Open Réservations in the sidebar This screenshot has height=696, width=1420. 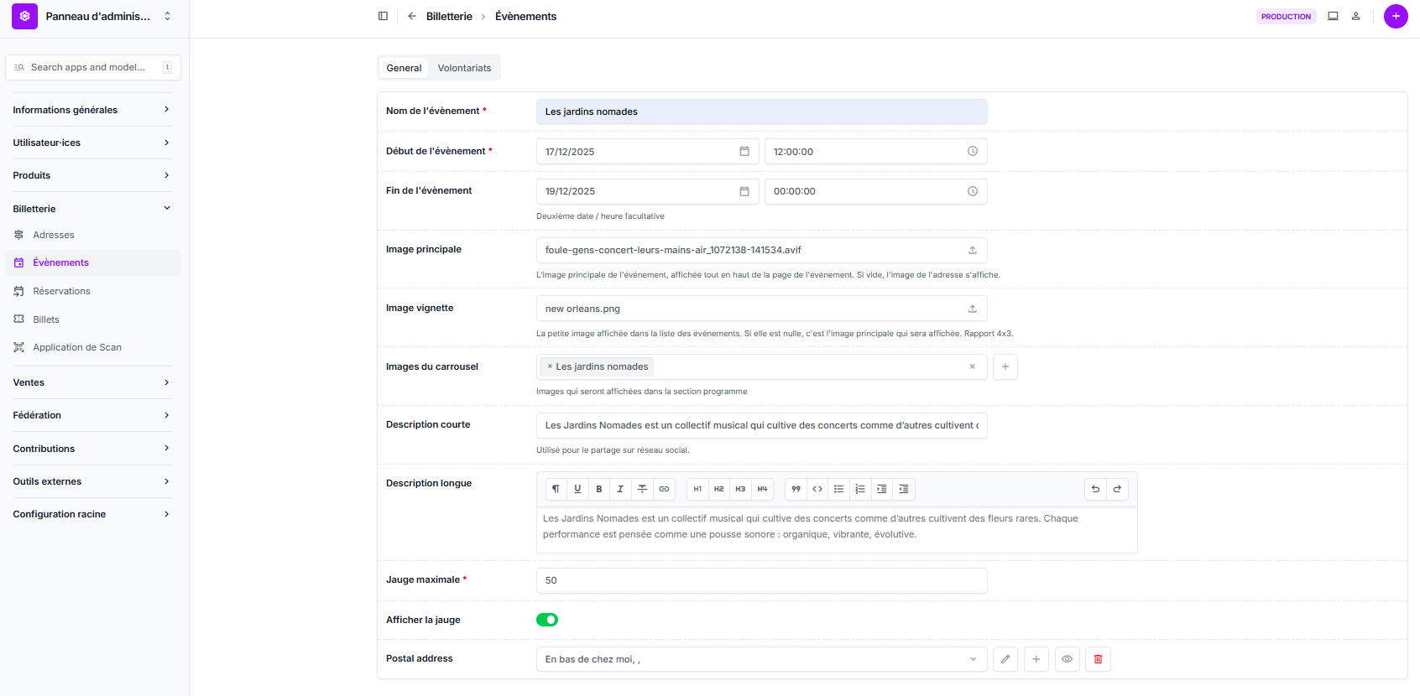coord(61,291)
